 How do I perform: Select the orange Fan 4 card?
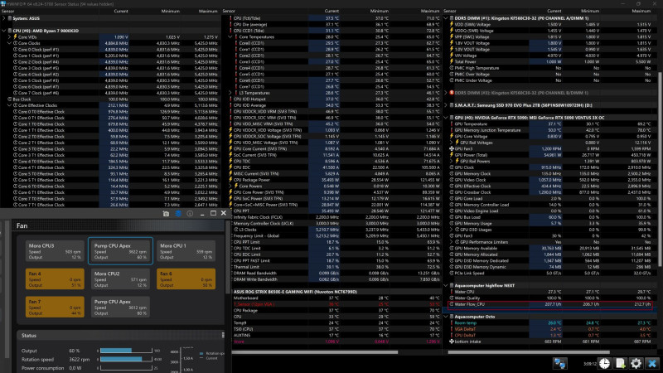[55, 279]
